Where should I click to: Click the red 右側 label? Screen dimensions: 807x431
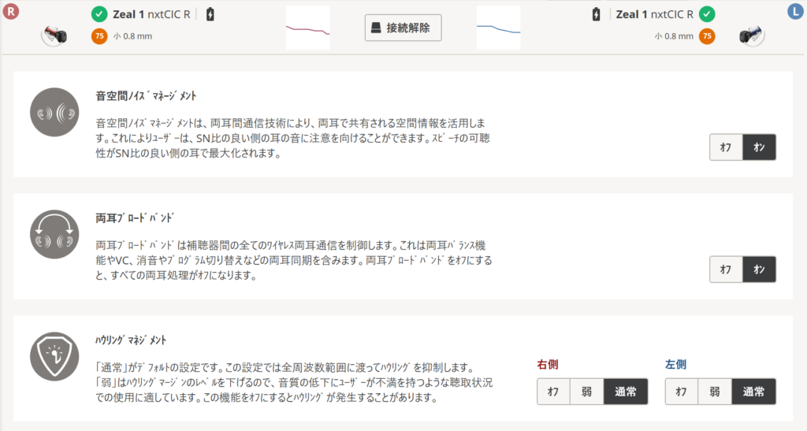click(x=548, y=365)
